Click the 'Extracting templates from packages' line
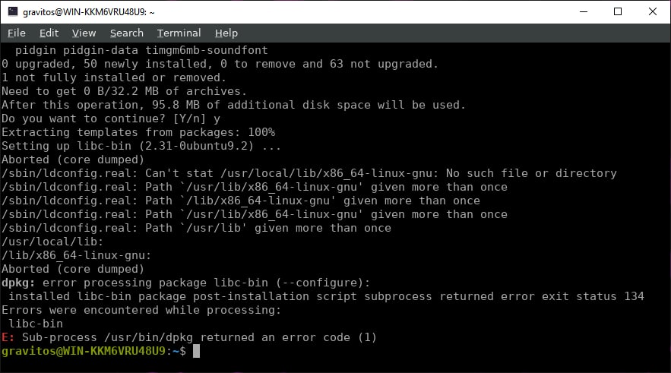The height and width of the screenshot is (373, 671). coord(138,132)
